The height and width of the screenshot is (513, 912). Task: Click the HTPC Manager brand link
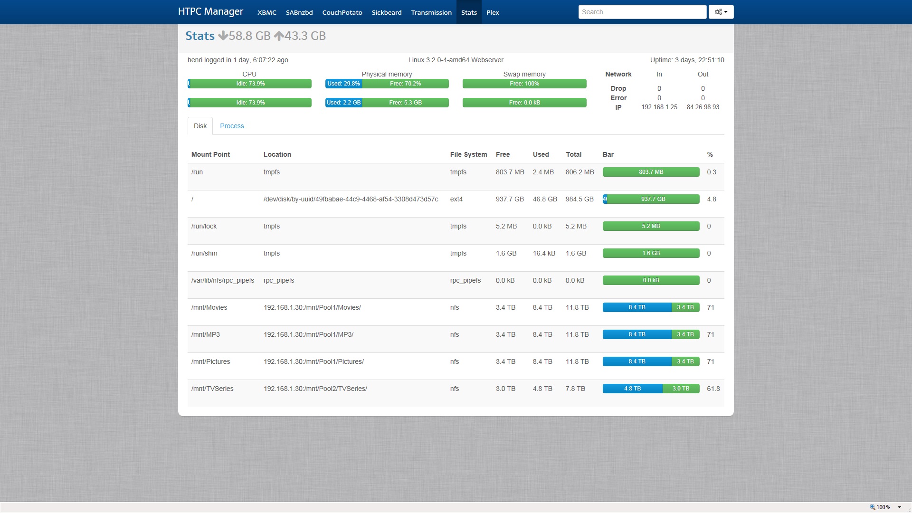210,11
